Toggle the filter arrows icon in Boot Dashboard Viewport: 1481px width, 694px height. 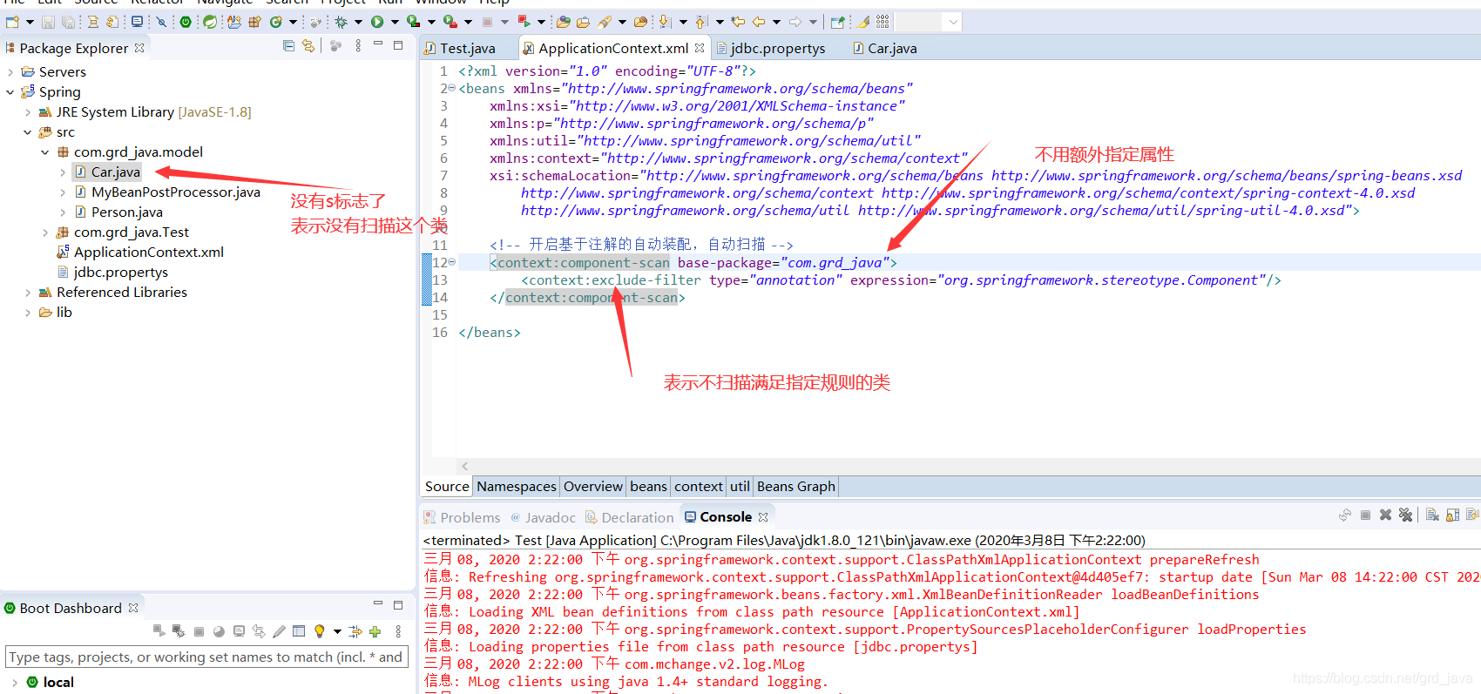(355, 631)
